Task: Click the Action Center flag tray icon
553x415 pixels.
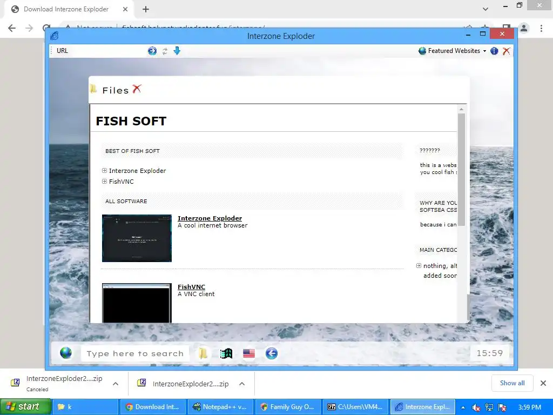Action: (502, 407)
